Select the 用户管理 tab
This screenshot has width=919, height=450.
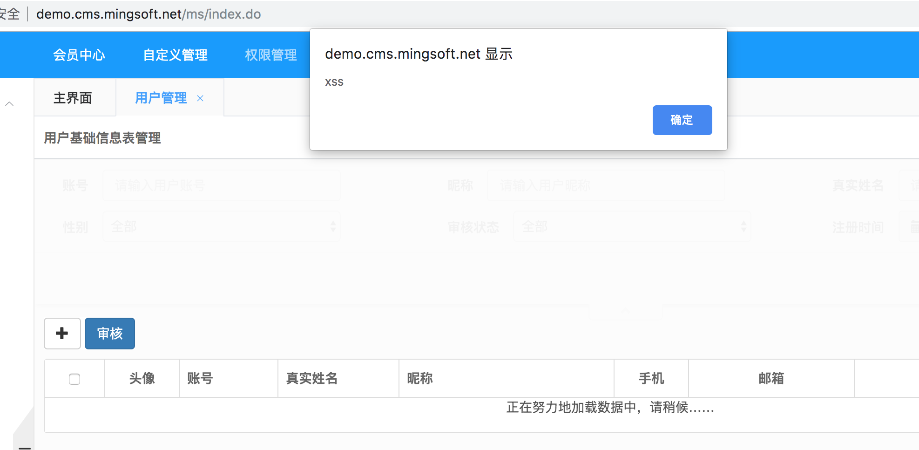coord(160,98)
